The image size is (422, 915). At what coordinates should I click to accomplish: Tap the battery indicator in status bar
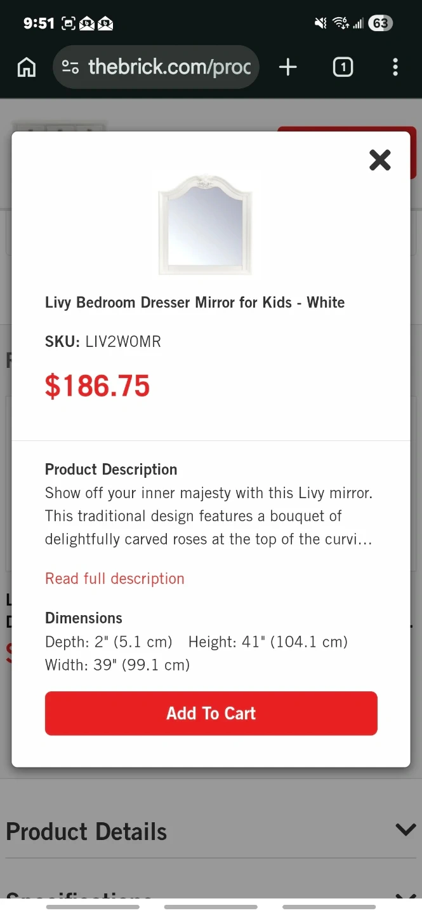click(380, 24)
